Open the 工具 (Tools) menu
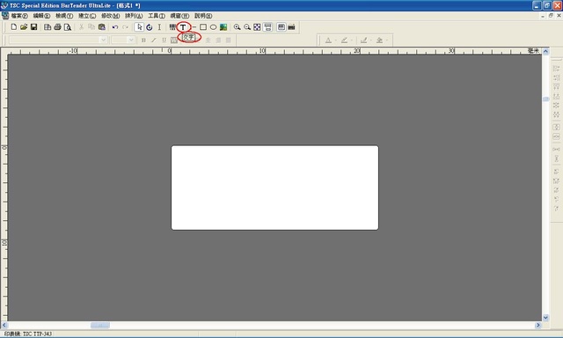Image resolution: width=563 pixels, height=338 pixels. (x=157, y=16)
